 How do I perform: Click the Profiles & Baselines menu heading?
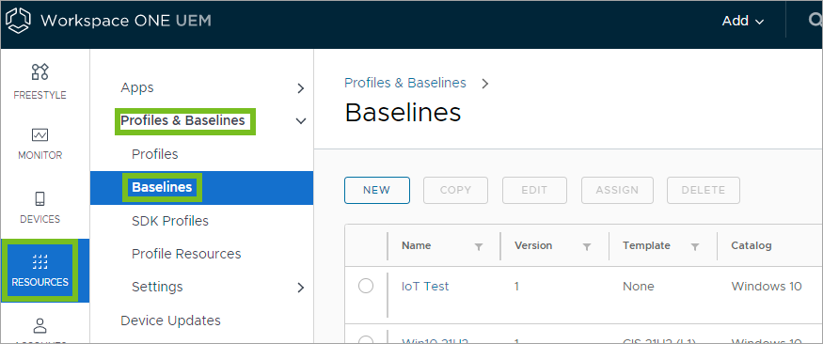(x=182, y=120)
